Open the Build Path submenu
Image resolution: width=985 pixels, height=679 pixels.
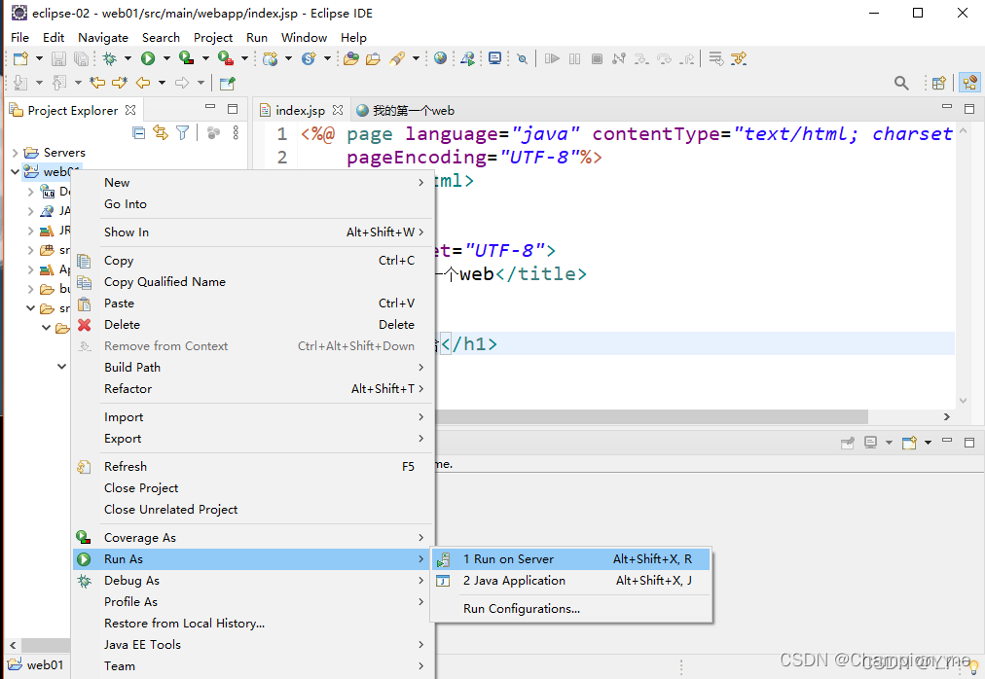tap(252, 367)
